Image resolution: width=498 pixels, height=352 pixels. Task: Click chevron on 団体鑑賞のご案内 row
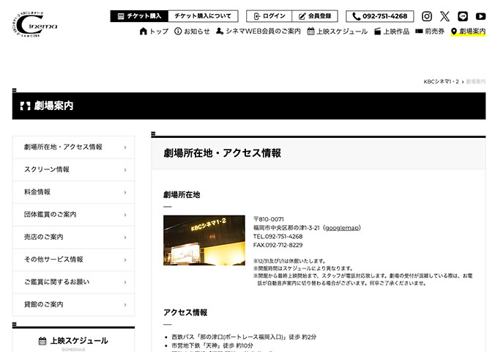coord(125,215)
